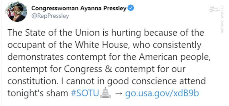Click the phrase "tonight's sham"
Screen dimensions: 229x106
pos(38,93)
